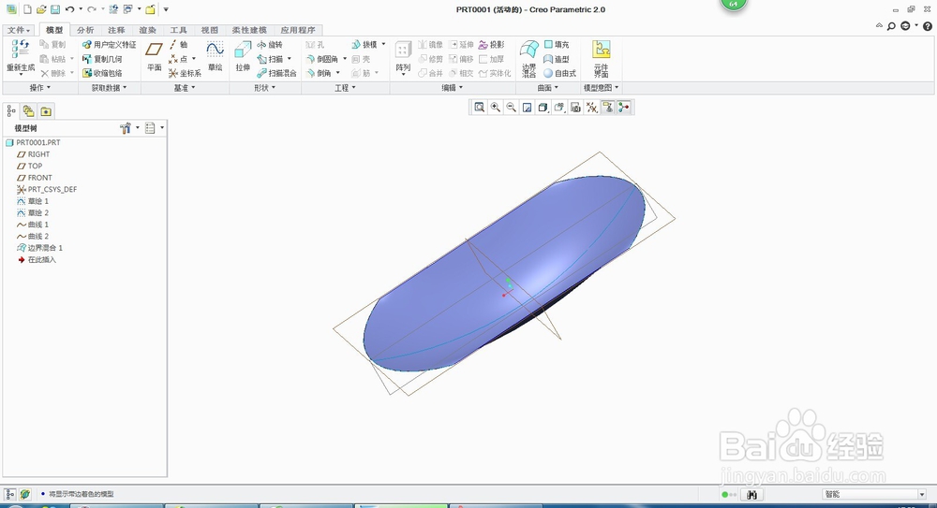Open model tree settings hammer dropdown

click(x=129, y=128)
